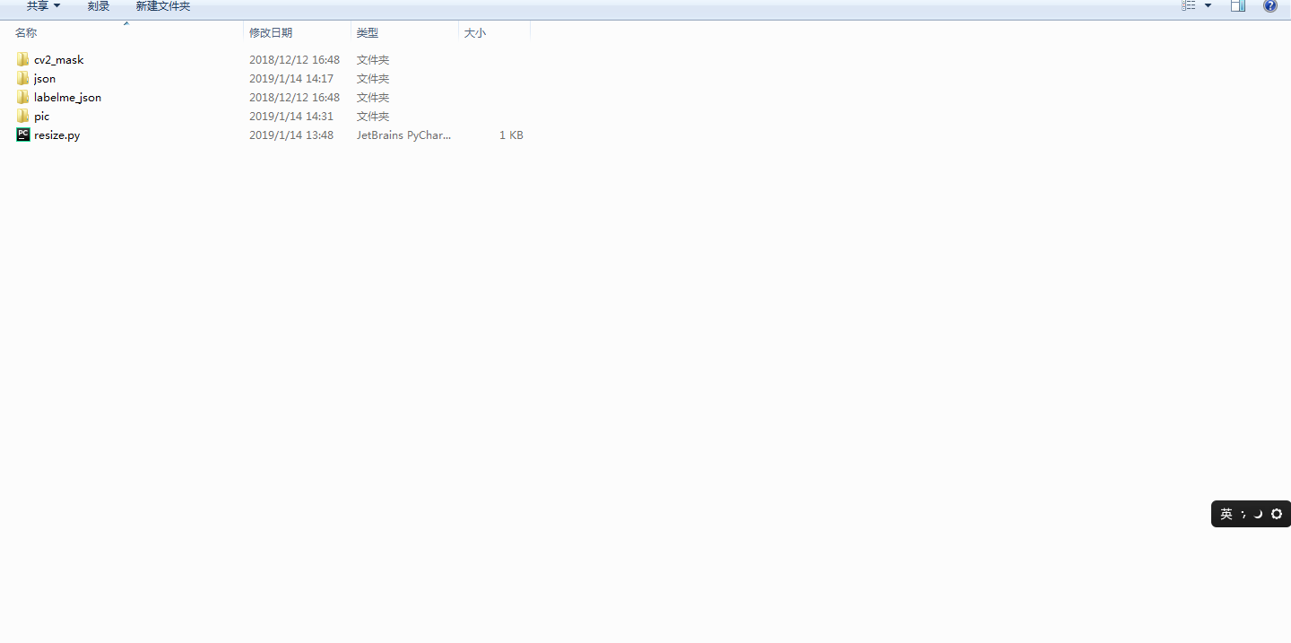Viewport: 1291px width, 643px height.
Task: Click the date 2019/1/14 14:31
Action: [x=291, y=117]
